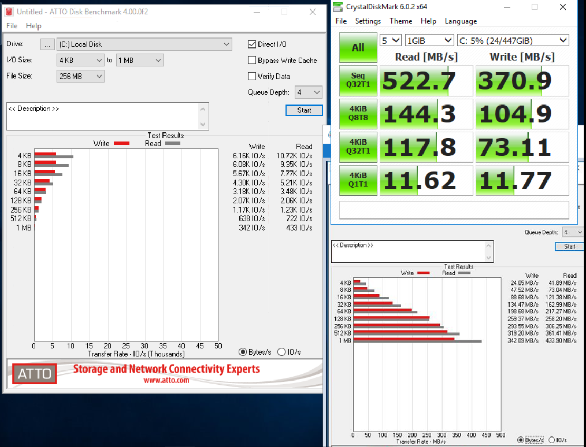Run the 4KiB Q32T1 test
Screen dimensions: 586x447
pyautogui.click(x=358, y=147)
